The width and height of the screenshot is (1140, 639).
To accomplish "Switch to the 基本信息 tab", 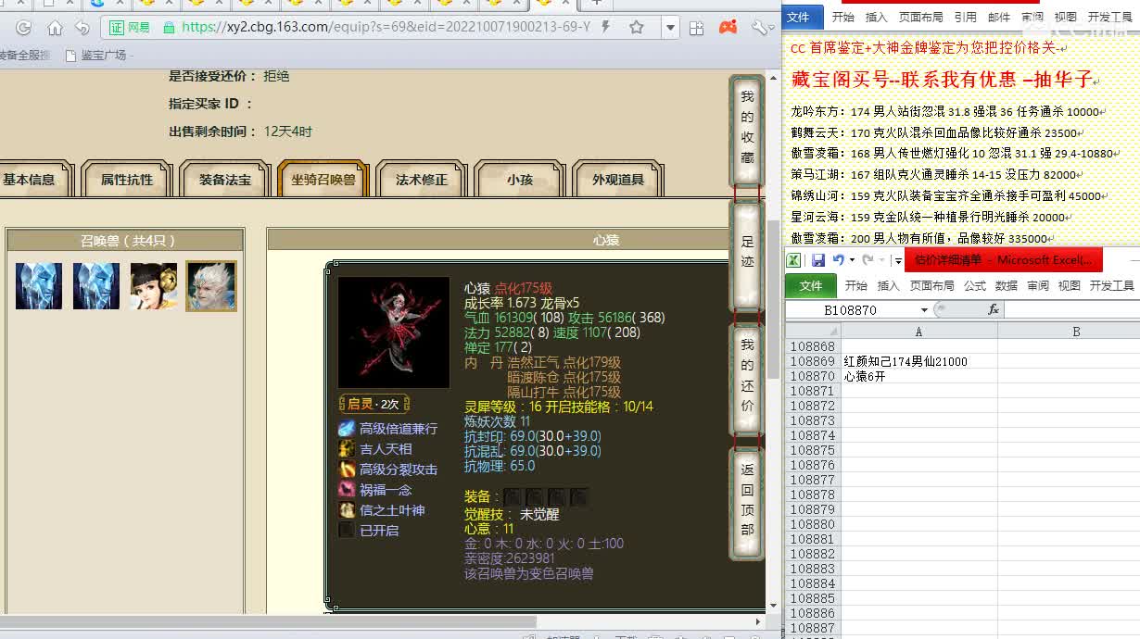I will pyautogui.click(x=29, y=180).
